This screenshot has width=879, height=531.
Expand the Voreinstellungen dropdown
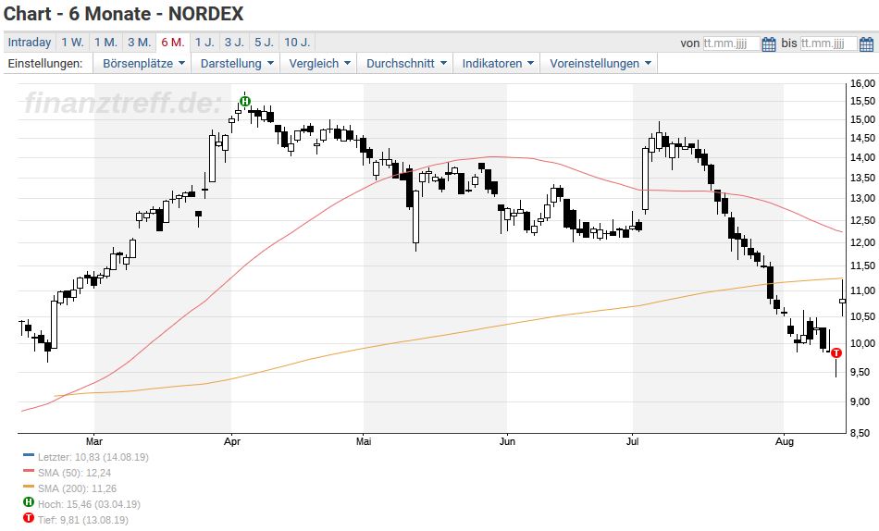click(600, 63)
